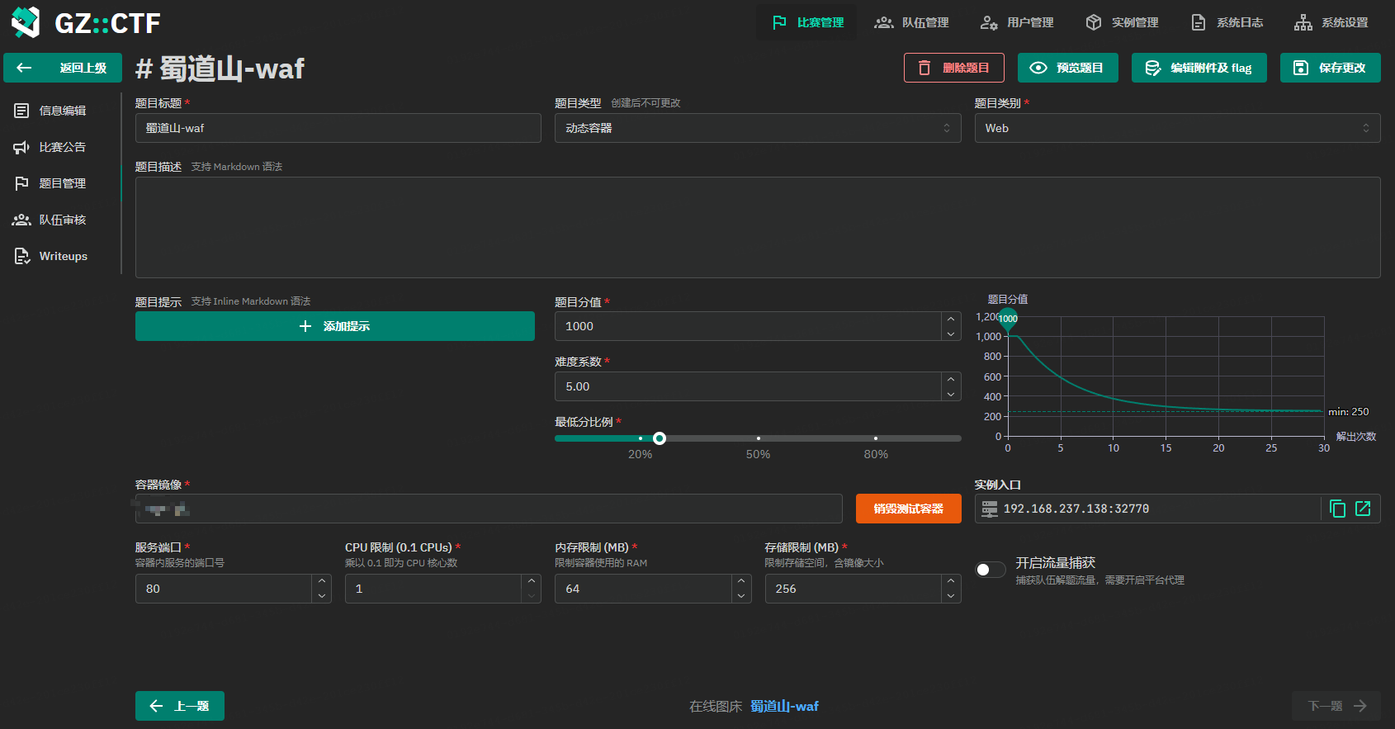Increment 服务端口 value up arrow

pyautogui.click(x=322, y=581)
